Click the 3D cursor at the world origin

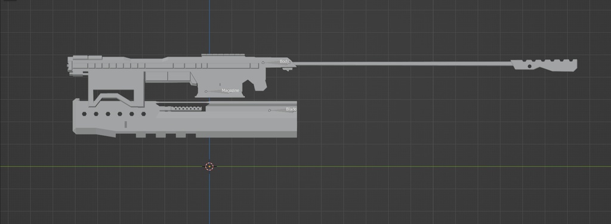coord(209,166)
